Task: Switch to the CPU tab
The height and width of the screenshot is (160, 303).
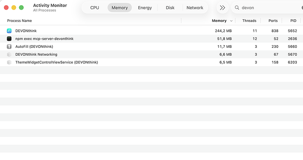Action: tap(95, 8)
